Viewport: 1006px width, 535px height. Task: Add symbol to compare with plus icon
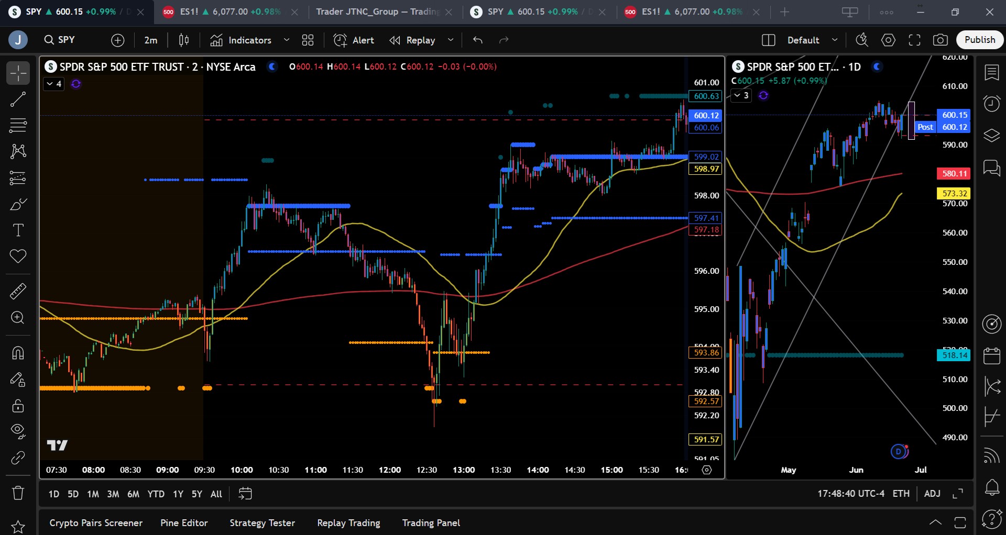118,40
